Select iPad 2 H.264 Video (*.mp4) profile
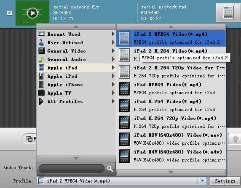The height and width of the screenshot is (188, 241). (171, 55)
